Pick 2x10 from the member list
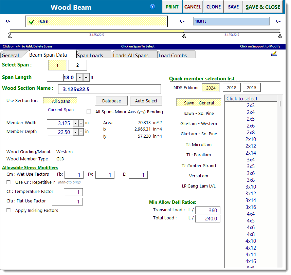The height and width of the screenshot is (275, 291). 251,139
